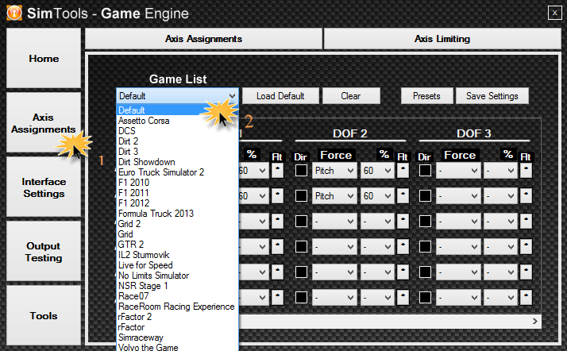
Task: Open DOF 3 Force dropdown, first row
Action: pyautogui.click(x=458, y=171)
